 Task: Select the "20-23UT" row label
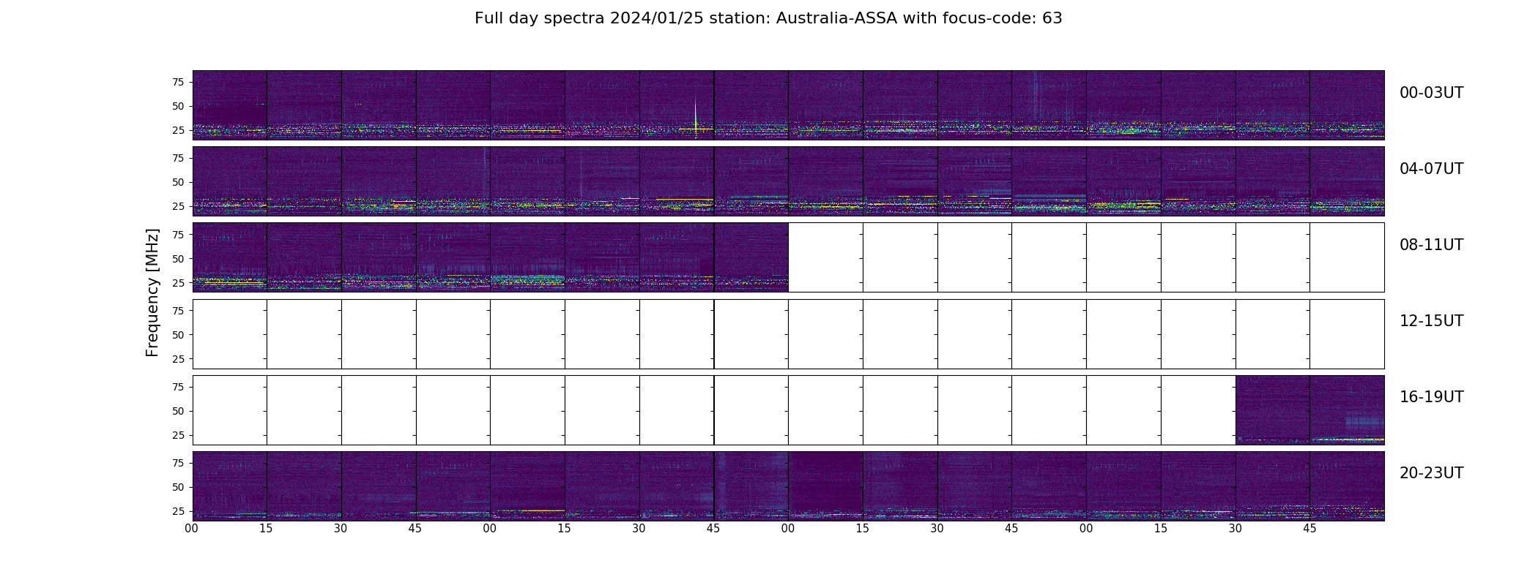[x=1431, y=473]
